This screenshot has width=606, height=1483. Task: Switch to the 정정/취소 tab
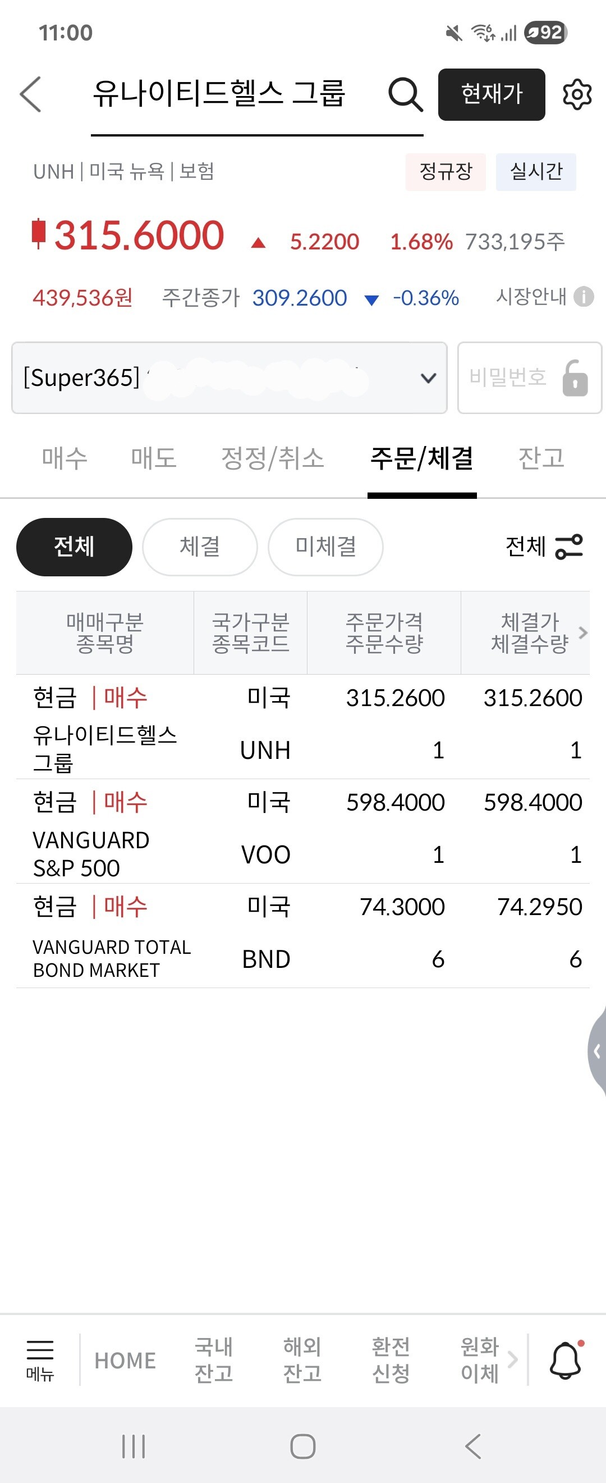point(273,459)
